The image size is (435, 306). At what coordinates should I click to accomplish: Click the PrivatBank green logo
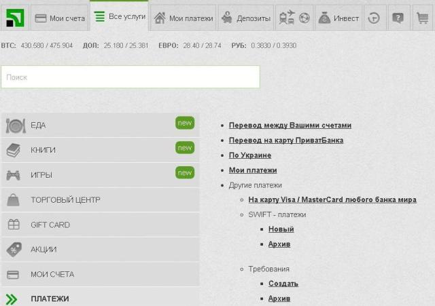coord(15,18)
